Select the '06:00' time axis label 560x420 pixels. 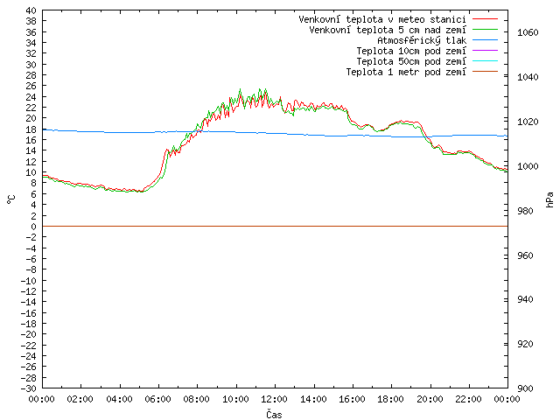pyautogui.click(x=157, y=399)
